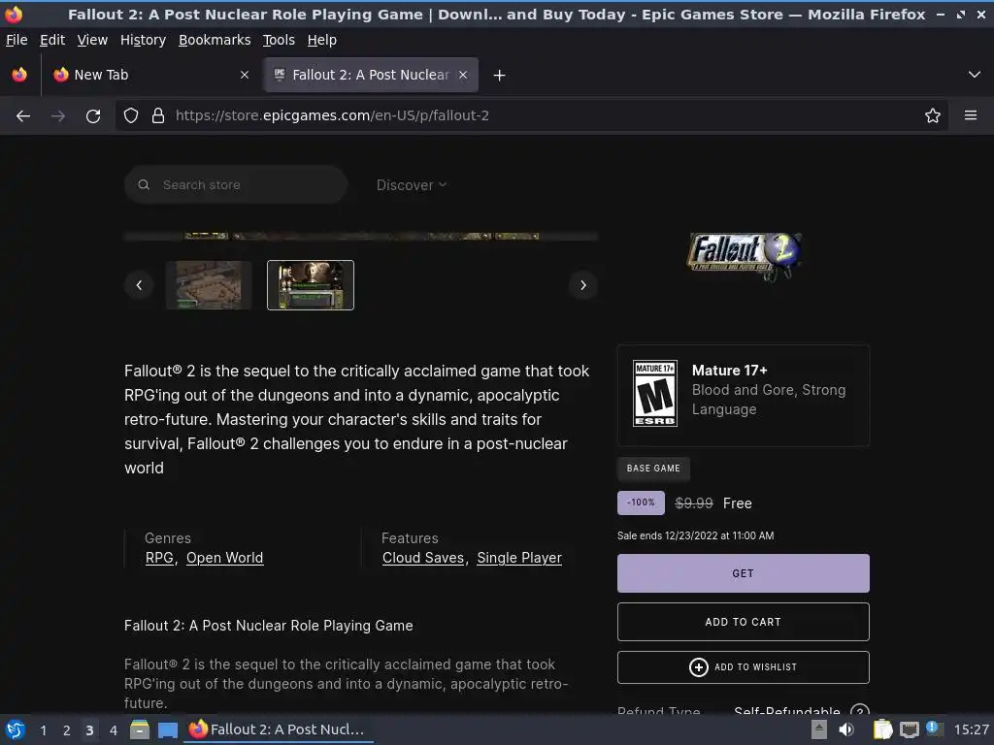Open the volume speaker tray icon
The image size is (994, 745).
846,729
